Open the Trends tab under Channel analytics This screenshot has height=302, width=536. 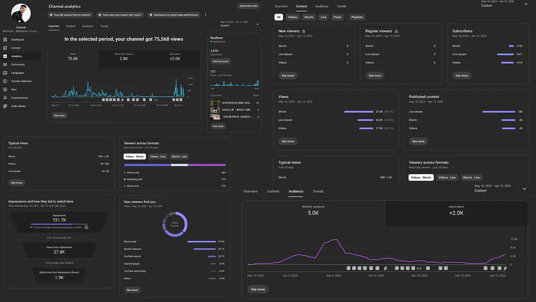(x=105, y=26)
